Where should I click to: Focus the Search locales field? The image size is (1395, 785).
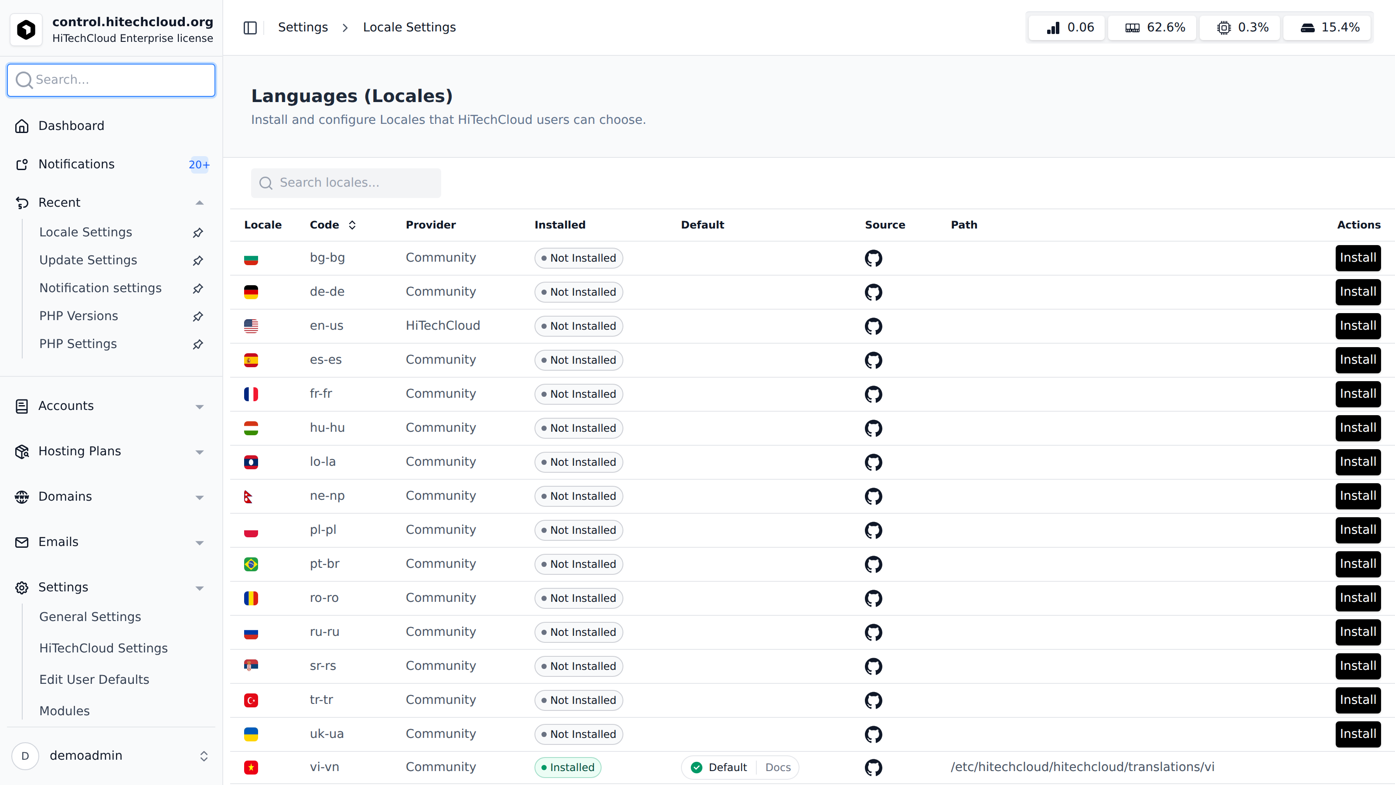click(x=346, y=183)
